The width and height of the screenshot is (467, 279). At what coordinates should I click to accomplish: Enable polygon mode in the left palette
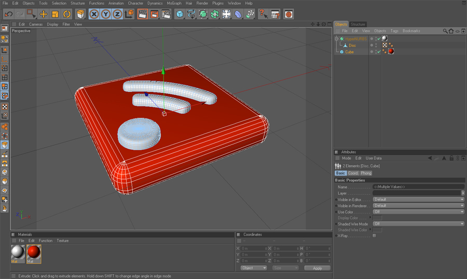[5, 86]
